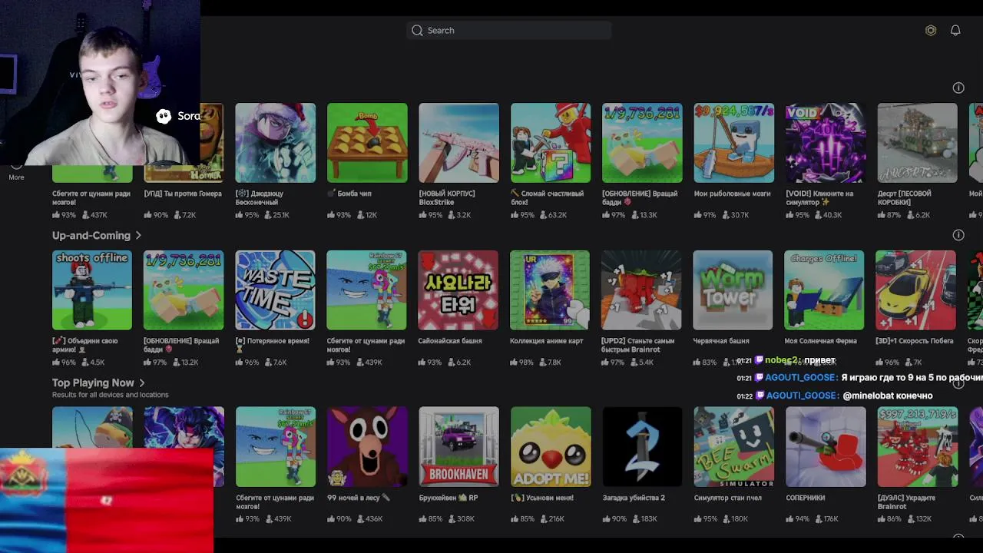Click Мои рыболовные мозги title
The width and height of the screenshot is (983, 553).
[x=732, y=194]
